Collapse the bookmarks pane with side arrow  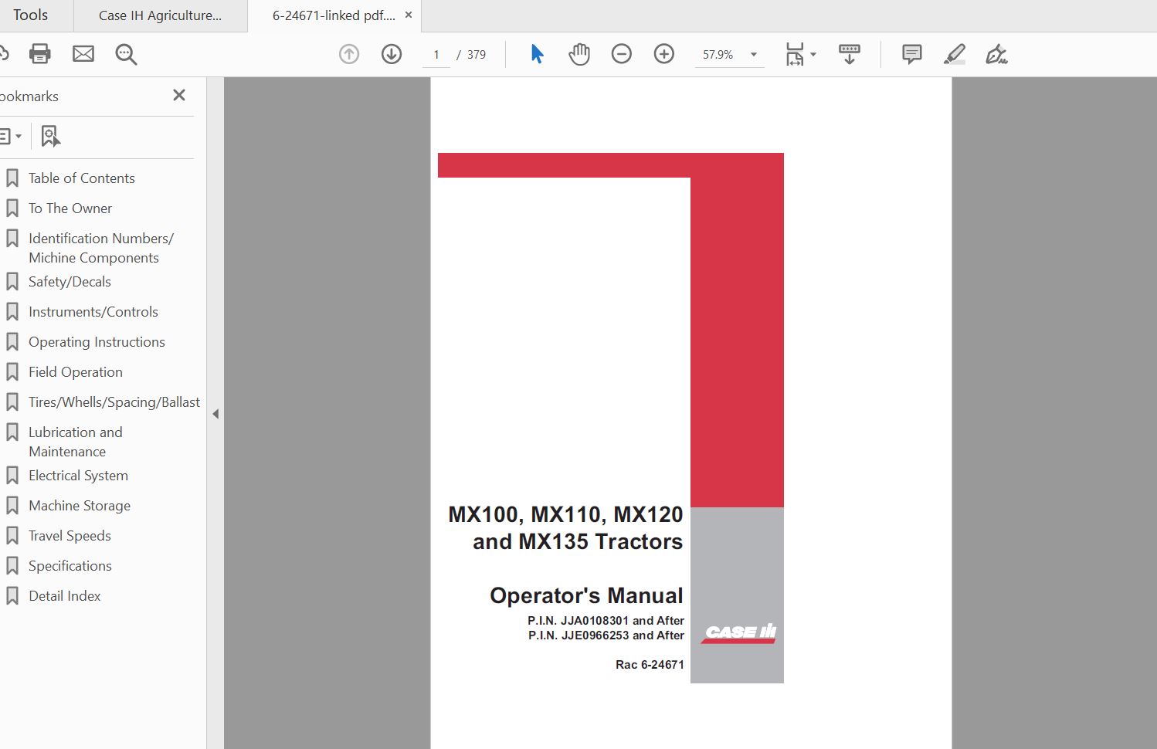point(215,414)
